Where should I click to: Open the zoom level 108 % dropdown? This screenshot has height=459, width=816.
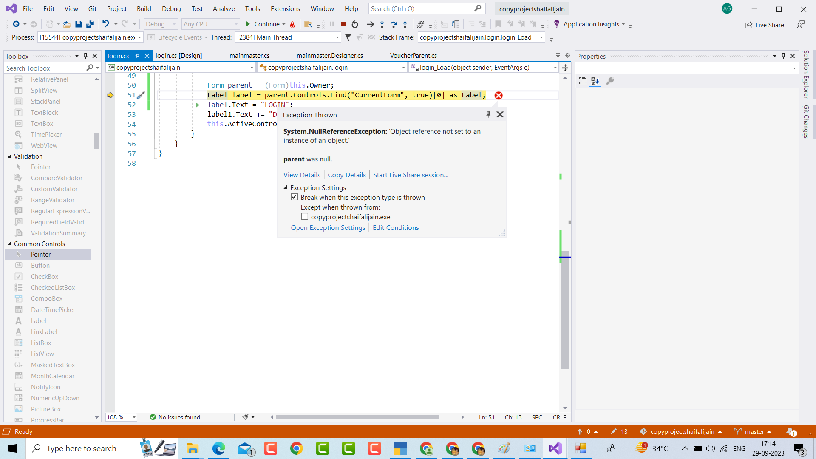click(x=134, y=417)
